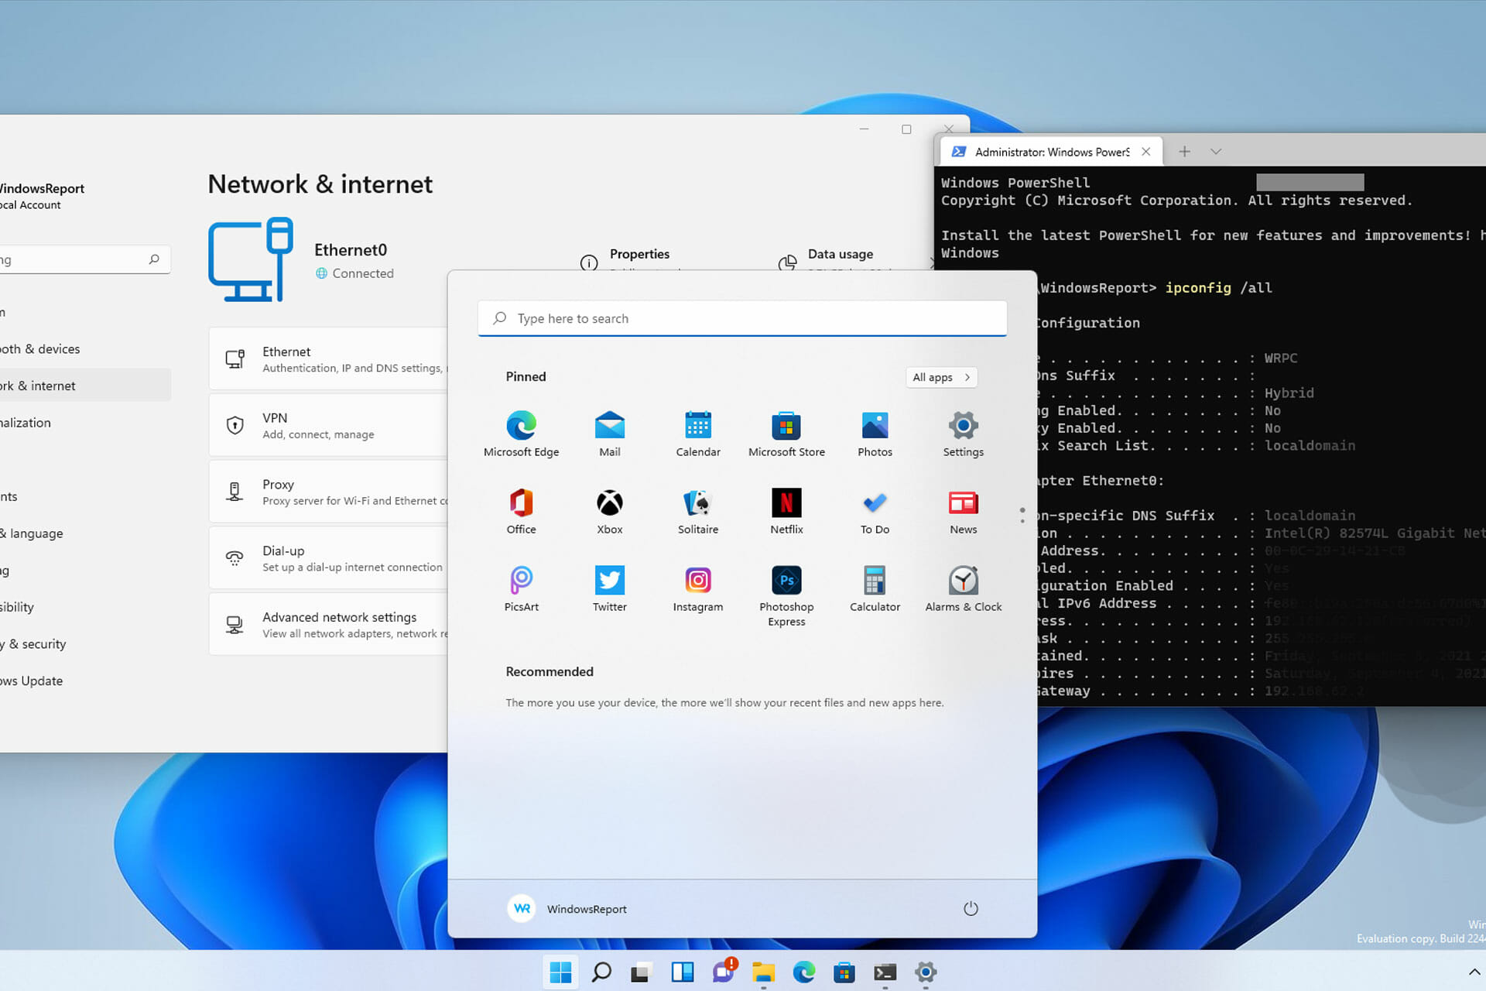Launch Solitaire from pinned apps

point(698,512)
